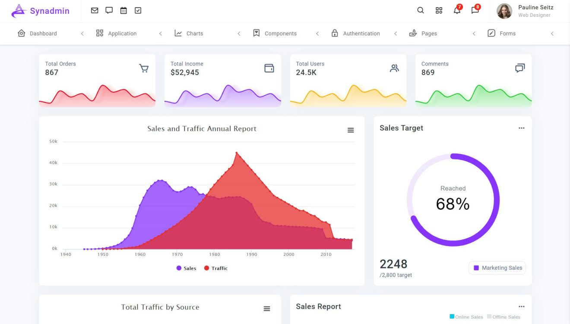570x324 pixels.
Task: Toggle the Sales series in chart legend
Action: click(186, 268)
